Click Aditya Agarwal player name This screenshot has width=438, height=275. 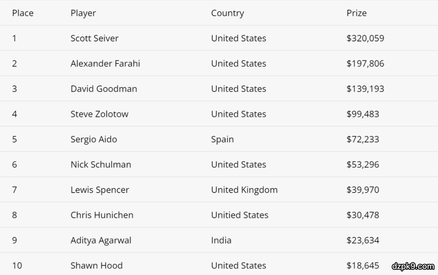101,240
